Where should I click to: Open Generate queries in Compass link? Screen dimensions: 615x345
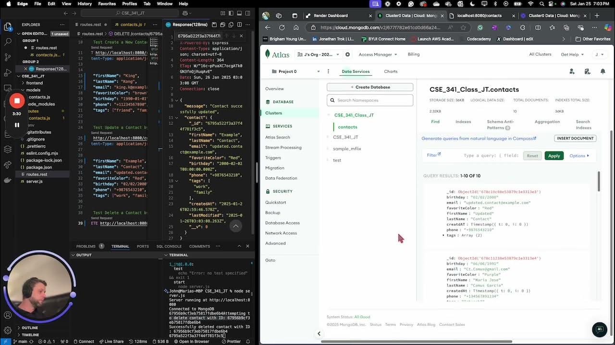click(x=479, y=138)
